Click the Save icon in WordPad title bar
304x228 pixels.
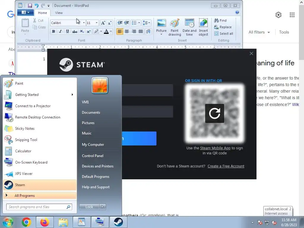tap(30, 6)
